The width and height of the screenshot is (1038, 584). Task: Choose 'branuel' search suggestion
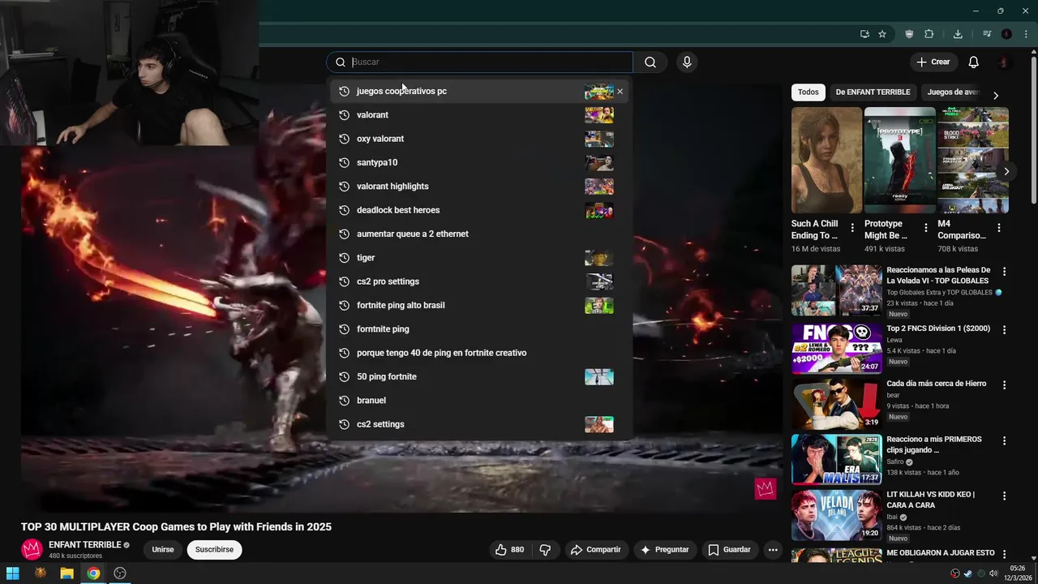click(x=479, y=401)
